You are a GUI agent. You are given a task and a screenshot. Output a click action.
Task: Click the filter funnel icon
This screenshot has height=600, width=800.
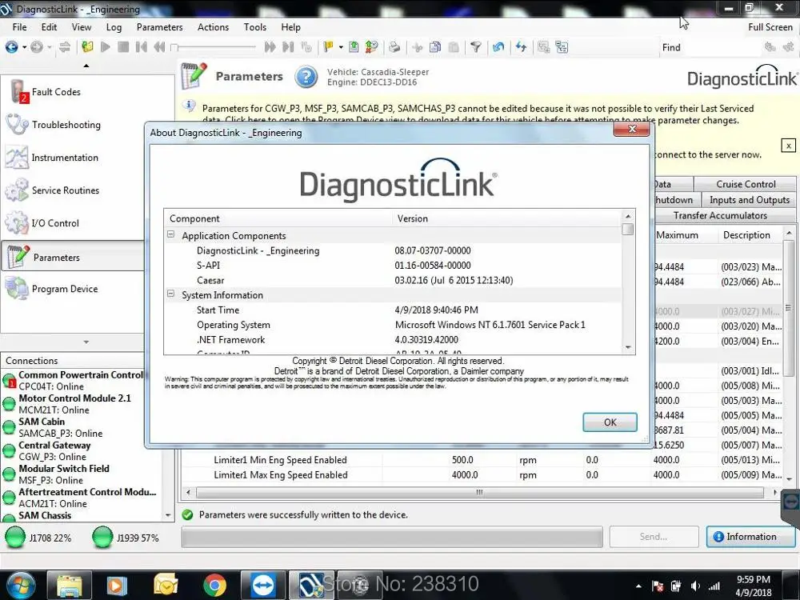[x=475, y=47]
